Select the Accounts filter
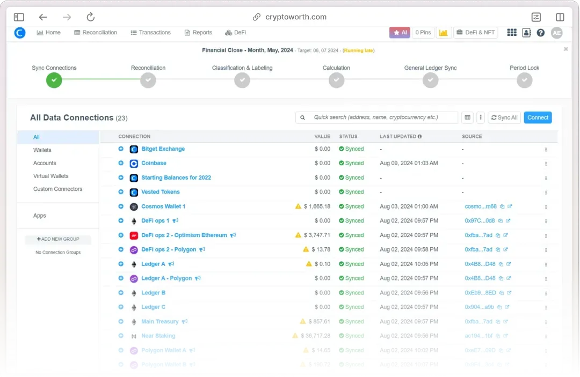 tap(45, 163)
